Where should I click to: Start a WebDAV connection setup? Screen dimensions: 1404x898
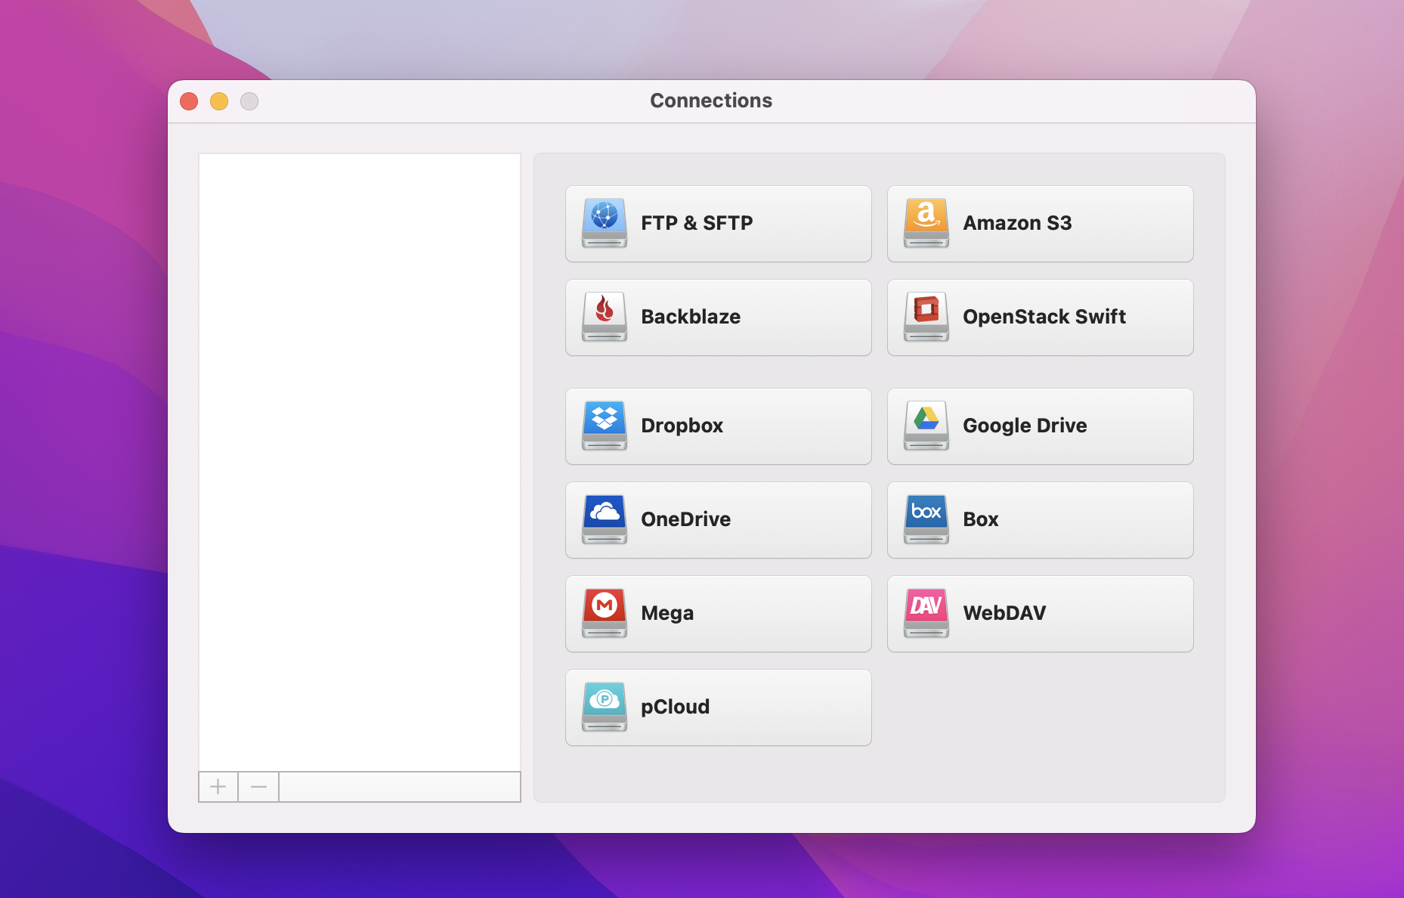click(1040, 613)
